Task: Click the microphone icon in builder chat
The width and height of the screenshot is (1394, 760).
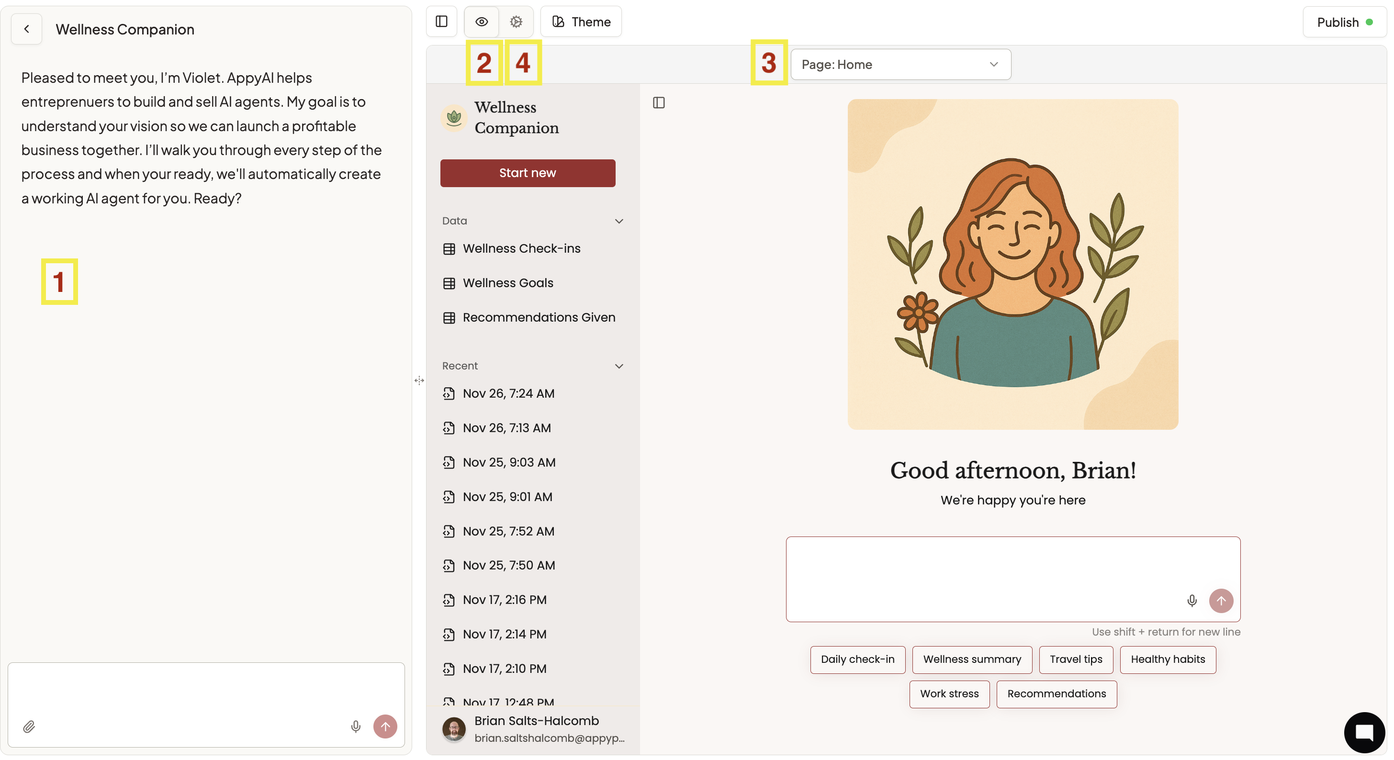Action: pos(356,726)
